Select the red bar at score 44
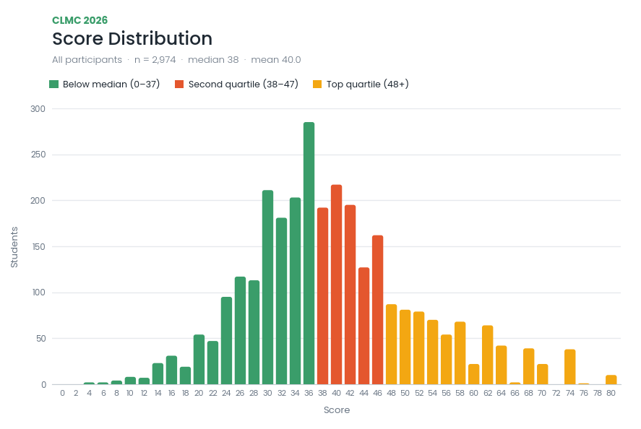 pyautogui.click(x=363, y=326)
